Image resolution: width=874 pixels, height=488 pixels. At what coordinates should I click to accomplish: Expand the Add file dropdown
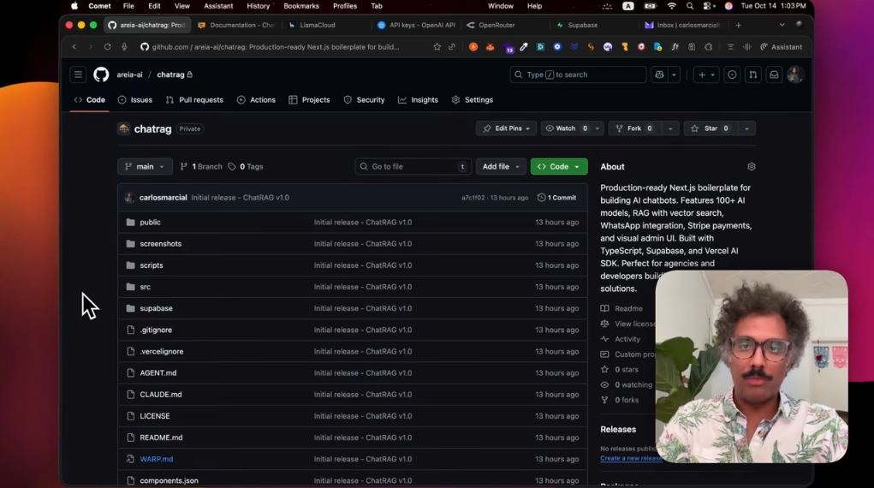[501, 166]
